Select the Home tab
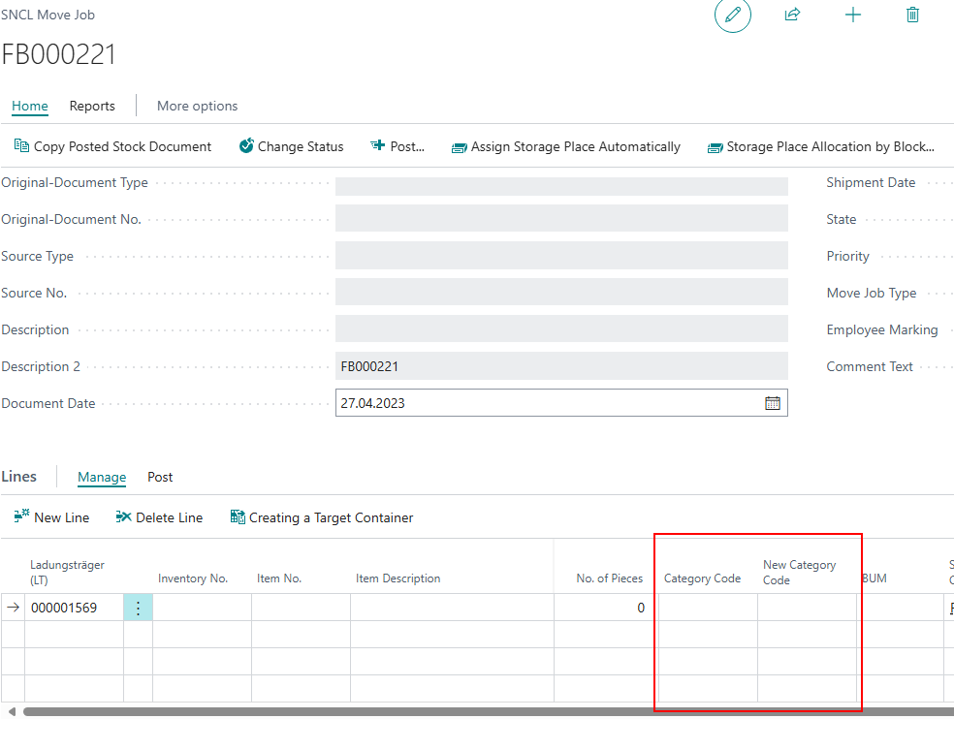 coord(30,106)
